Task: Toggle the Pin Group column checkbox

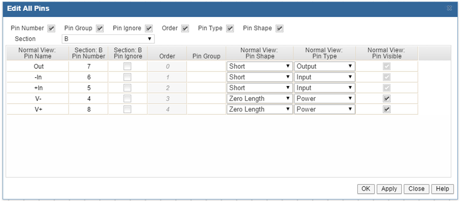Action: (100, 29)
